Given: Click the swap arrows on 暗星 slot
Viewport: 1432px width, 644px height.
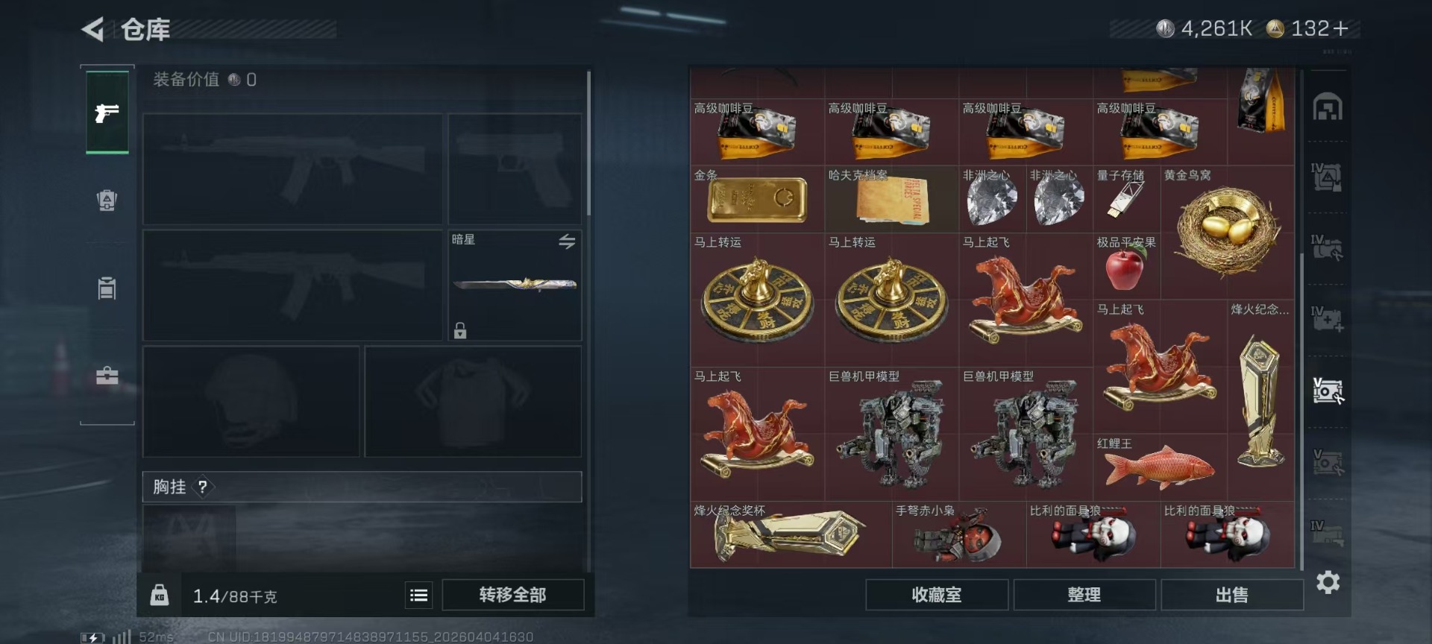Looking at the screenshot, I should click(567, 241).
